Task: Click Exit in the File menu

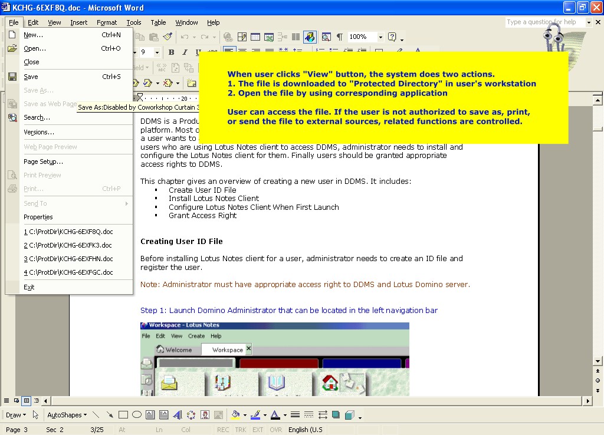Action: coord(29,287)
